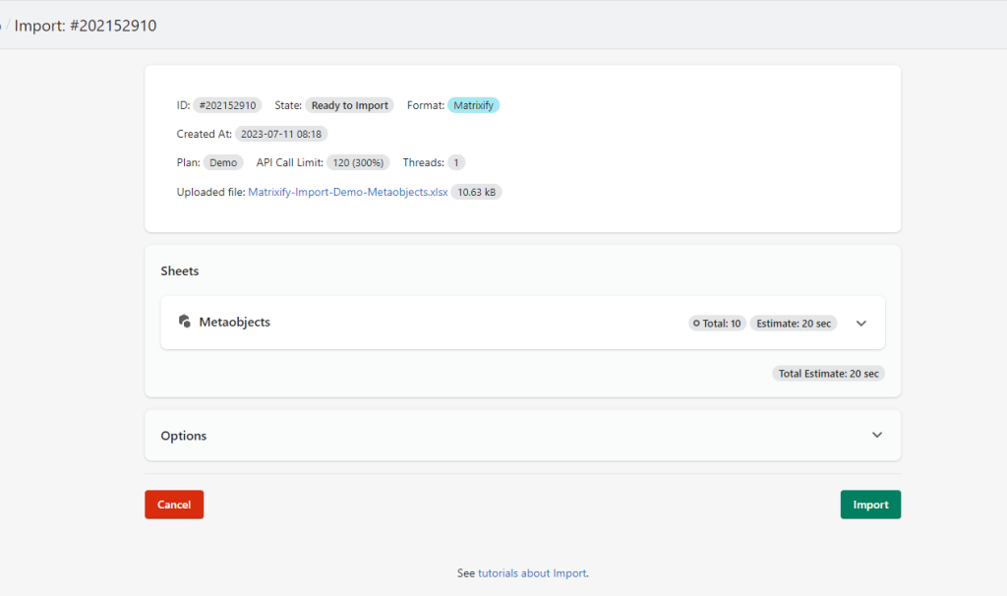Click the Matrixify format badge icon

point(473,104)
